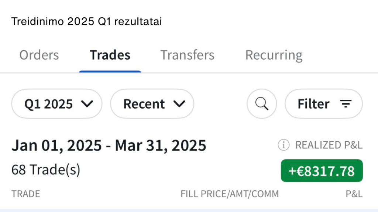Open the Recent sort dropdown
Image resolution: width=378 pixels, height=212 pixels.
coord(152,104)
